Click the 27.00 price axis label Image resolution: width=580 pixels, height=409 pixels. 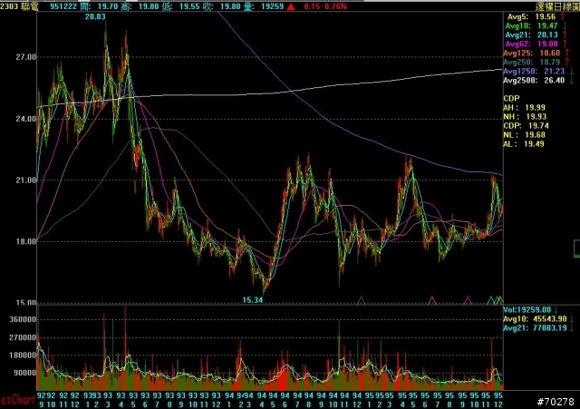pos(26,57)
